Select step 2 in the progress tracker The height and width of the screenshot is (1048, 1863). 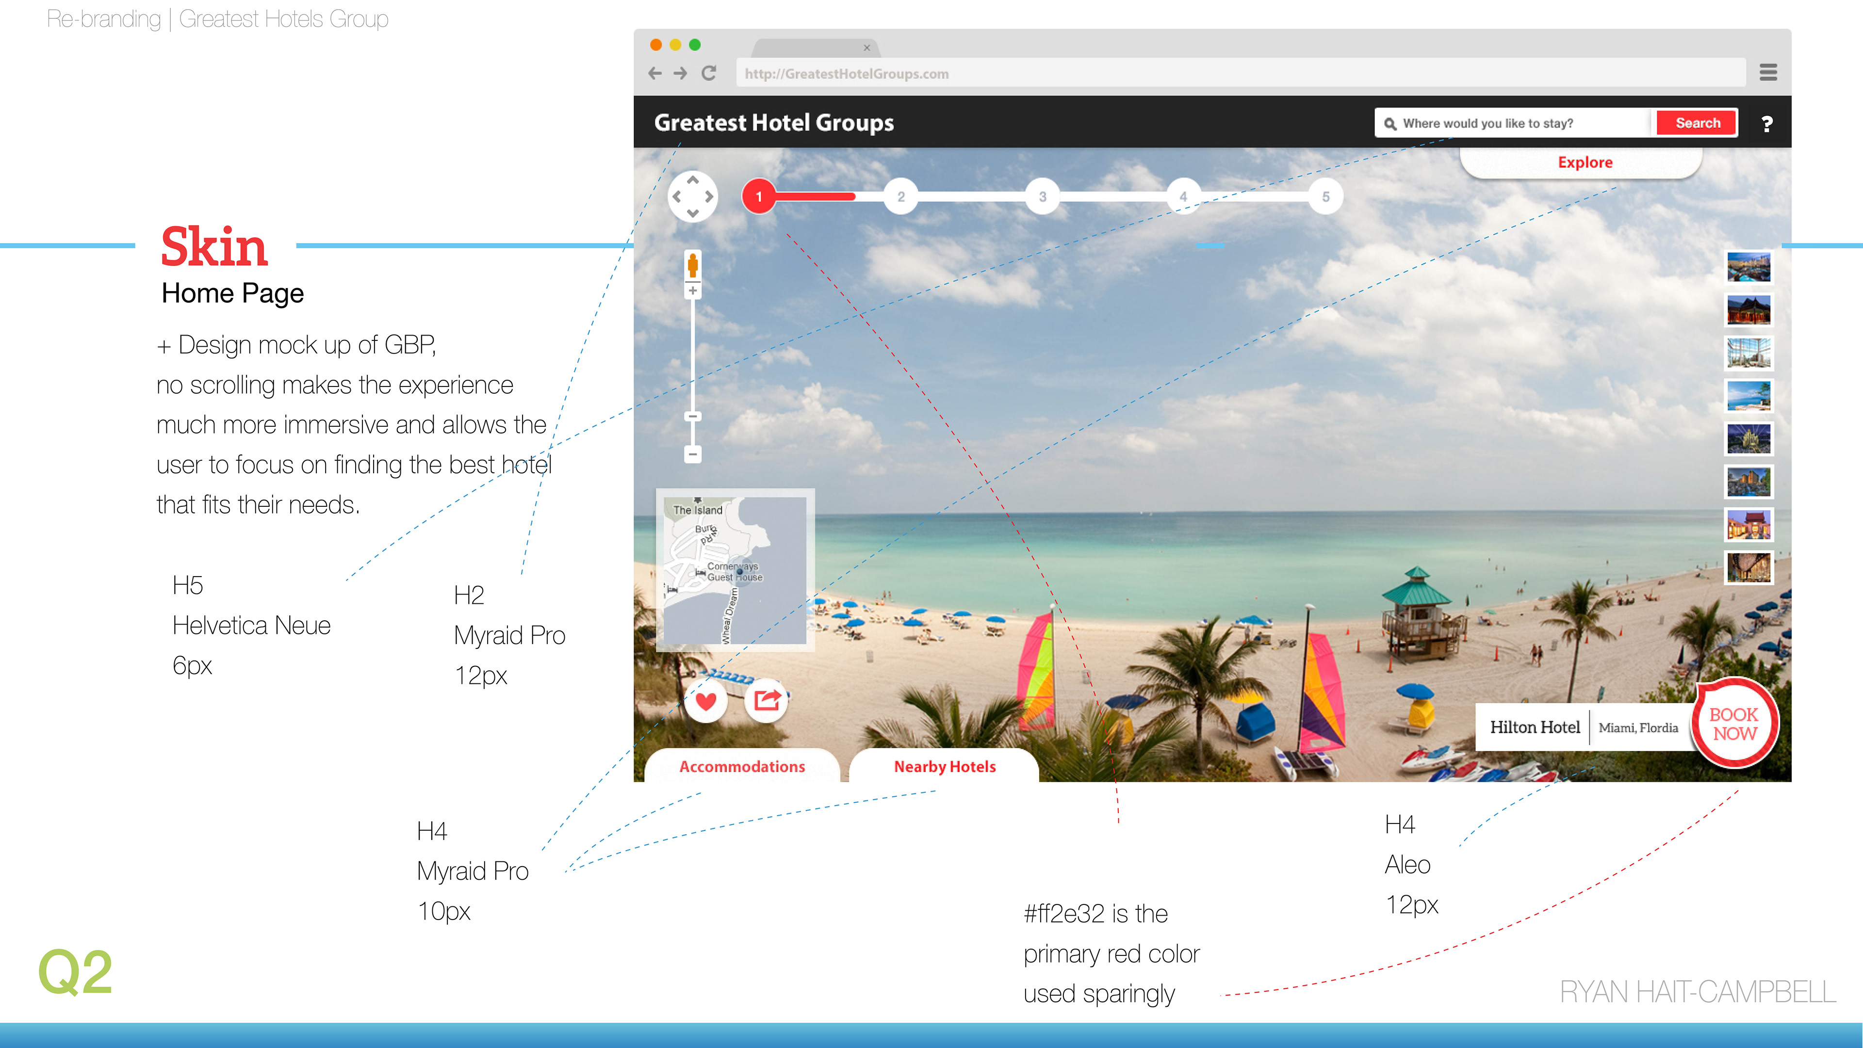point(900,196)
